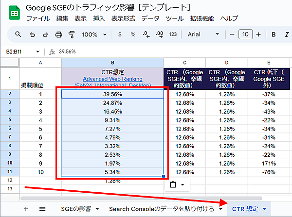Click cell with value 16.45%
Viewport: 292px width, 217px height.
112,112
